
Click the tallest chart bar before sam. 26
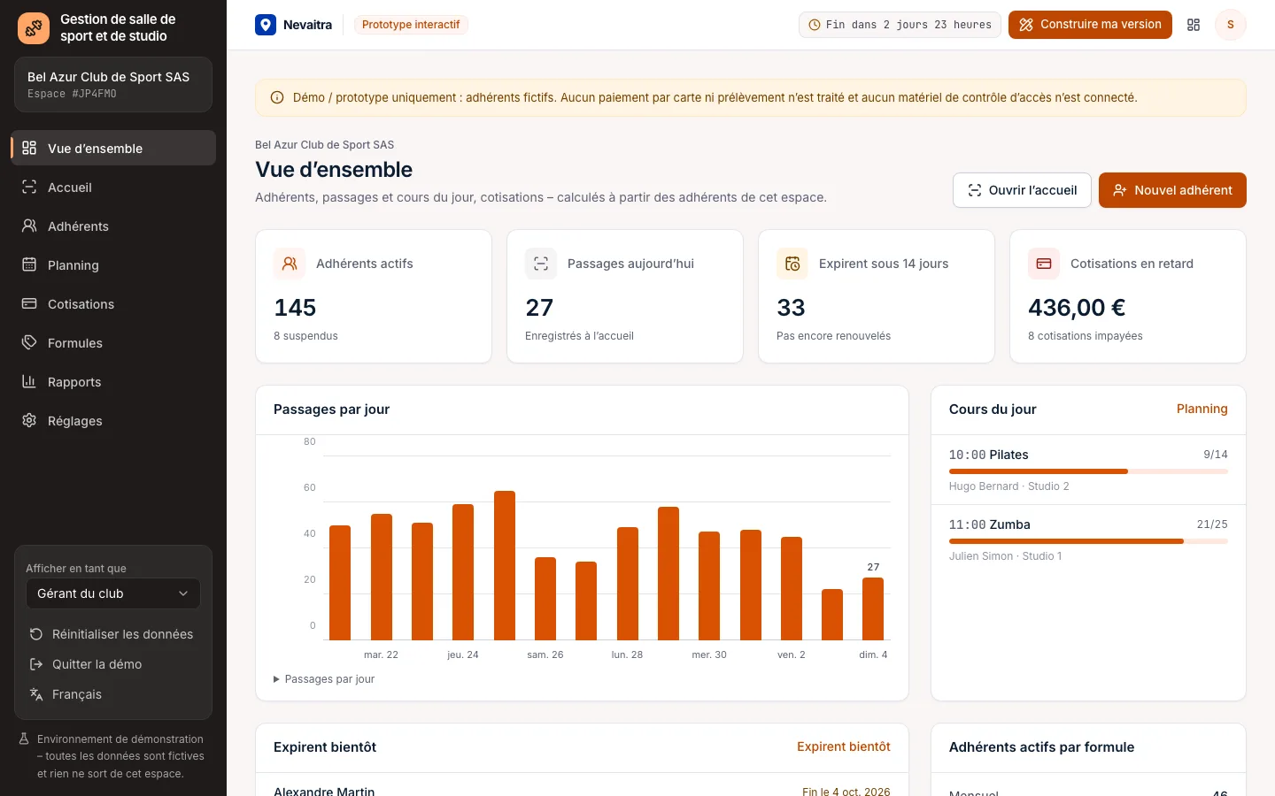point(505,565)
